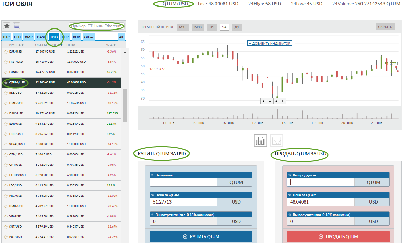Viewport: 402px width, 243px height.
Task: Click the ДОБАВИТЬ ИНДИКАТОР button
Action: (270, 43)
